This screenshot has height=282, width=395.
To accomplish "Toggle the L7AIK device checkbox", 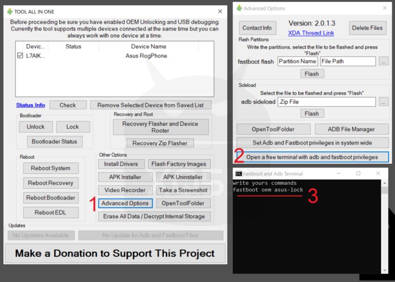I will click(x=20, y=56).
